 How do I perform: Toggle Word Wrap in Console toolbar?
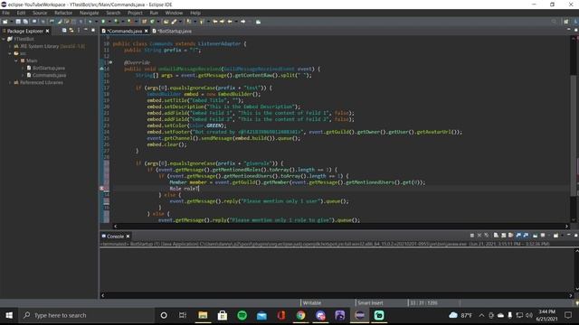(x=510, y=235)
